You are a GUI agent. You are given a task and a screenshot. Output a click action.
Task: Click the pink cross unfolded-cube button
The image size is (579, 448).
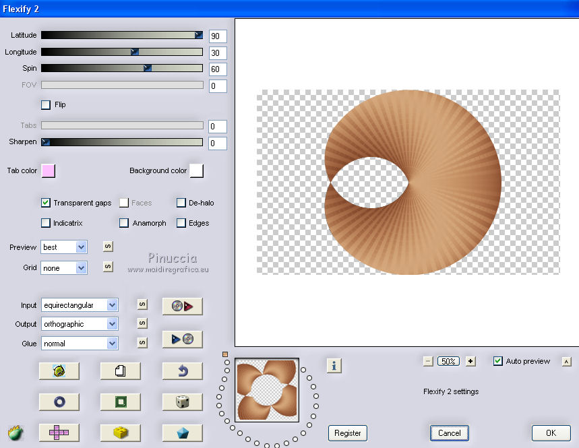coord(59,433)
